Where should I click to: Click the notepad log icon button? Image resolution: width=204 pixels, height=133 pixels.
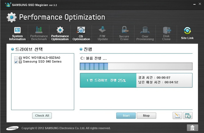(177, 116)
